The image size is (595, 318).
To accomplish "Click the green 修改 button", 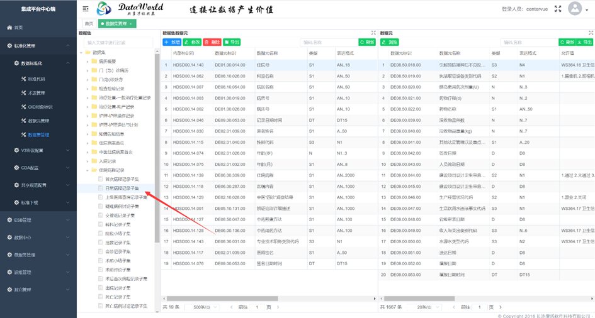I will (192, 42).
